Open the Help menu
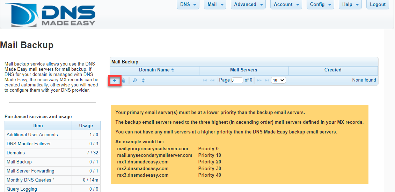The height and width of the screenshot is (192, 395). pyautogui.click(x=350, y=5)
